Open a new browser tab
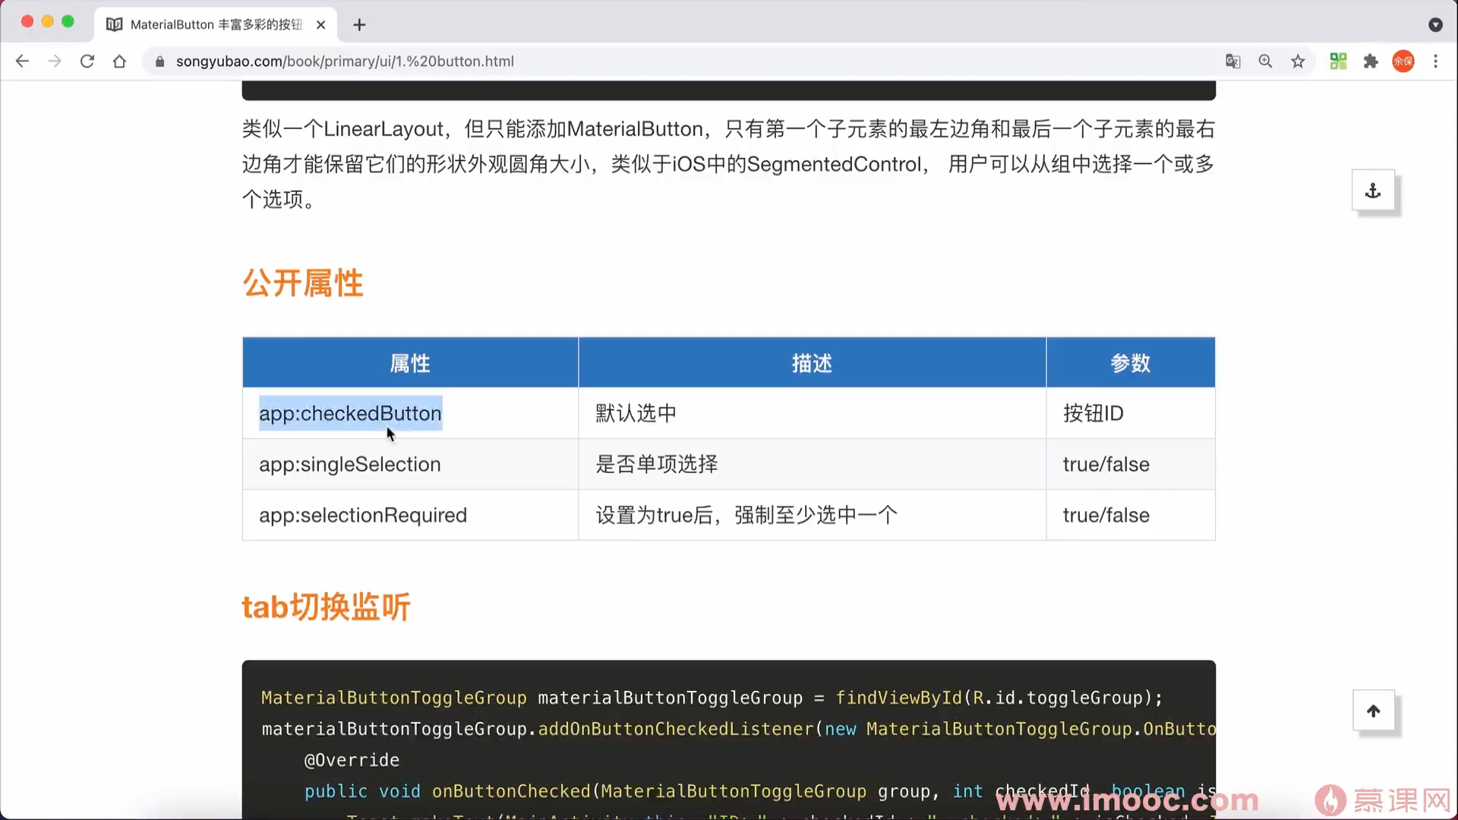 [359, 25]
